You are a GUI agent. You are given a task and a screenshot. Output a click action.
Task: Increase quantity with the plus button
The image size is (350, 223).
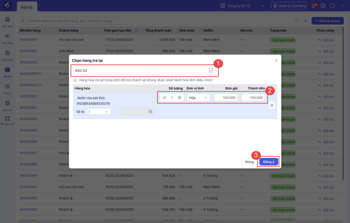(179, 97)
